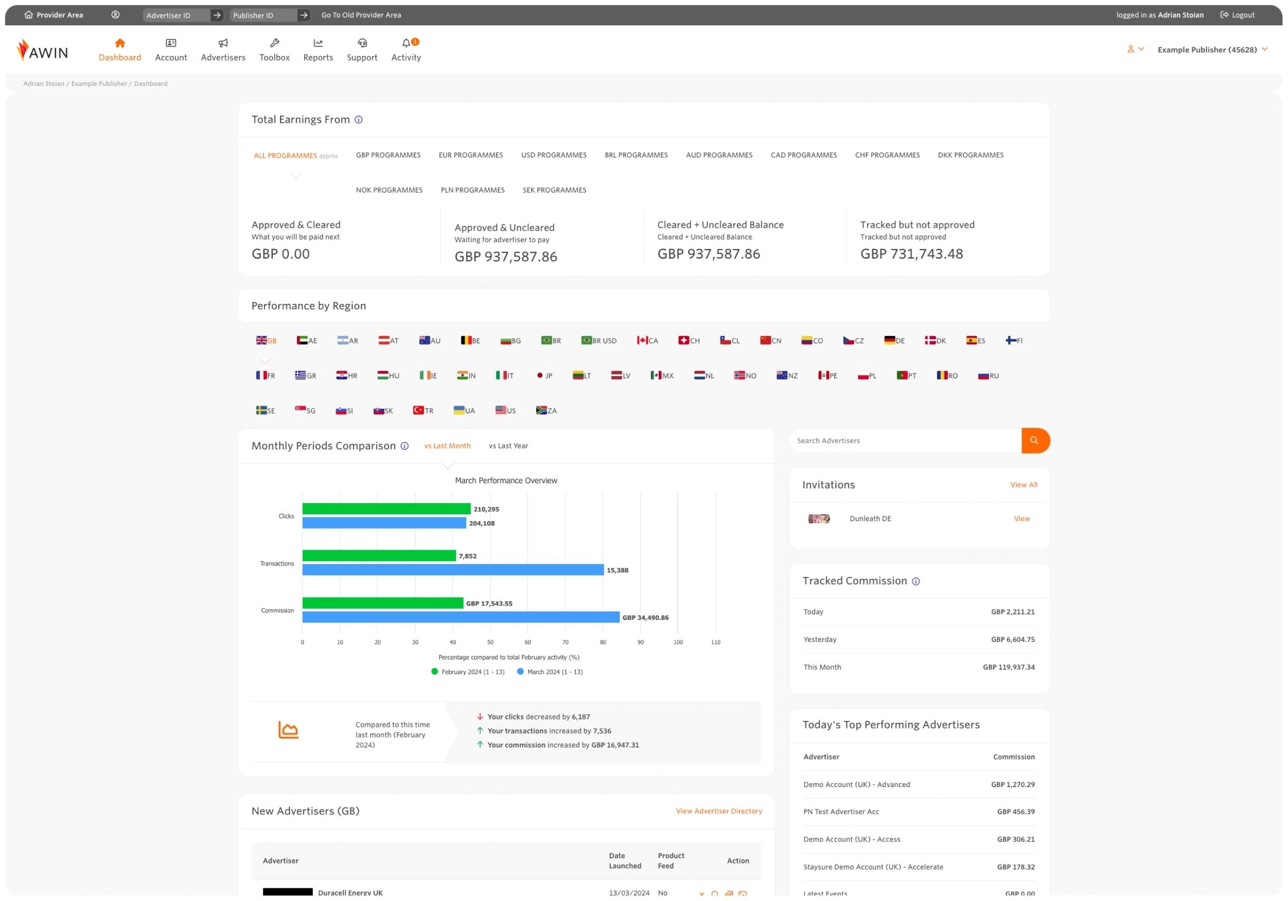Open the Reports menu

pos(318,50)
